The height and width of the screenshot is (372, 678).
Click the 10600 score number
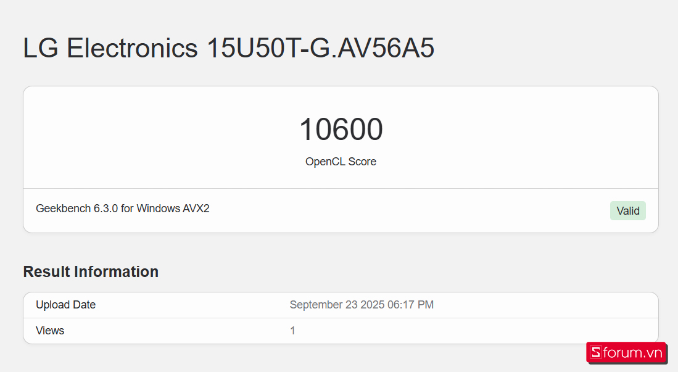pos(341,130)
